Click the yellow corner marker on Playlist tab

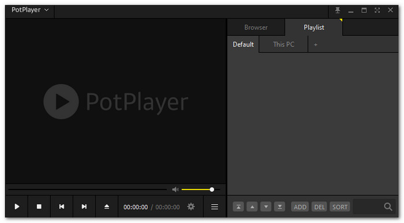pos(341,20)
